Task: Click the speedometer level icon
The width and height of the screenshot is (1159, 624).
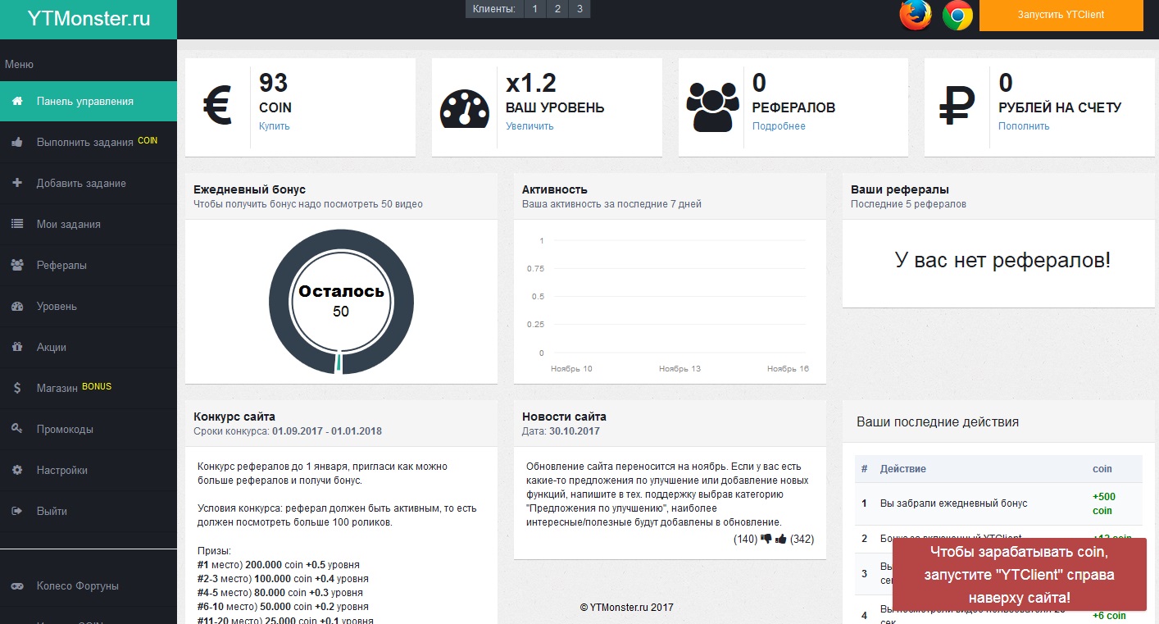Action: pyautogui.click(x=464, y=107)
